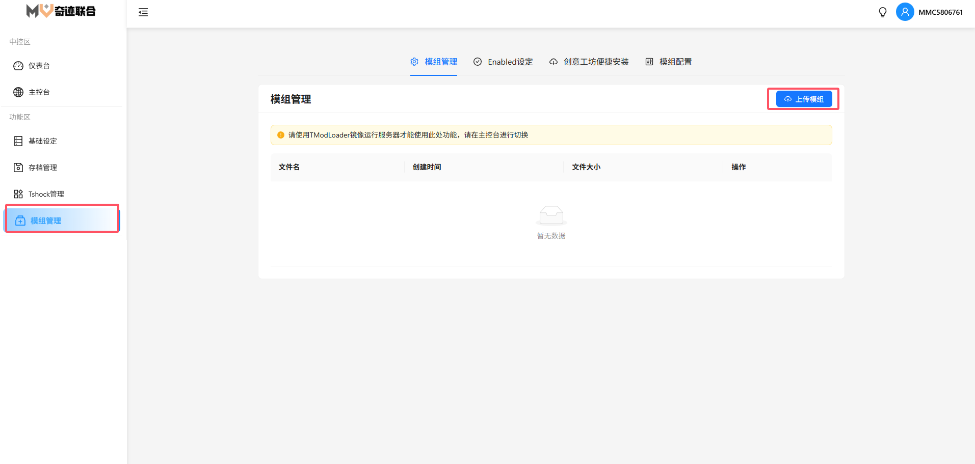Click the 模组管理 sidebar box icon
Screen dimensions: 975x464
point(20,221)
